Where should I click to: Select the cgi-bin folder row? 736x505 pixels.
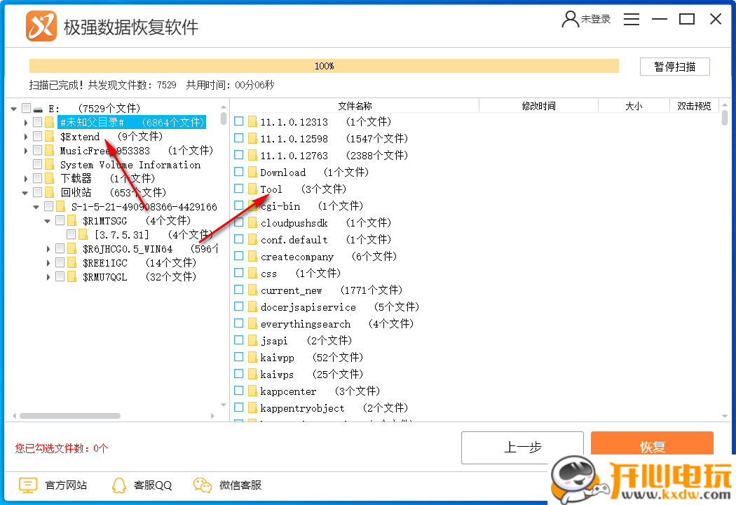click(x=299, y=206)
